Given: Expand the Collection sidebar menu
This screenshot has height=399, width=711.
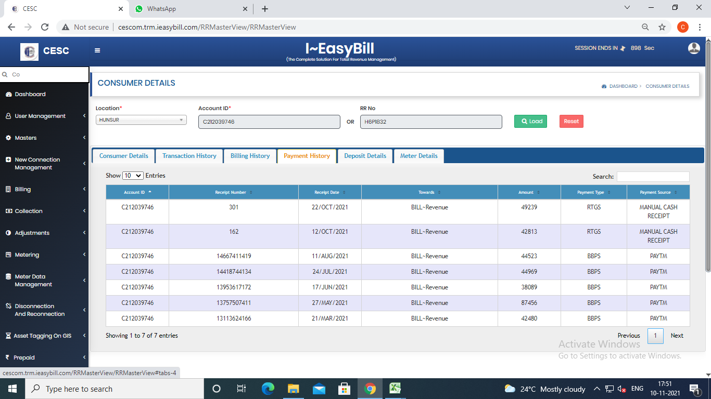Looking at the screenshot, I should (x=29, y=211).
